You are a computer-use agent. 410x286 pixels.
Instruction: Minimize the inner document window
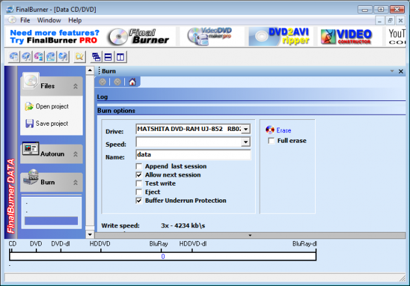pos(379,20)
